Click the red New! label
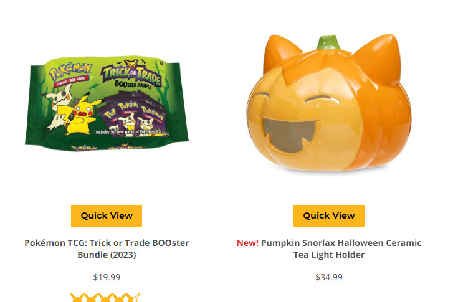 247,243
